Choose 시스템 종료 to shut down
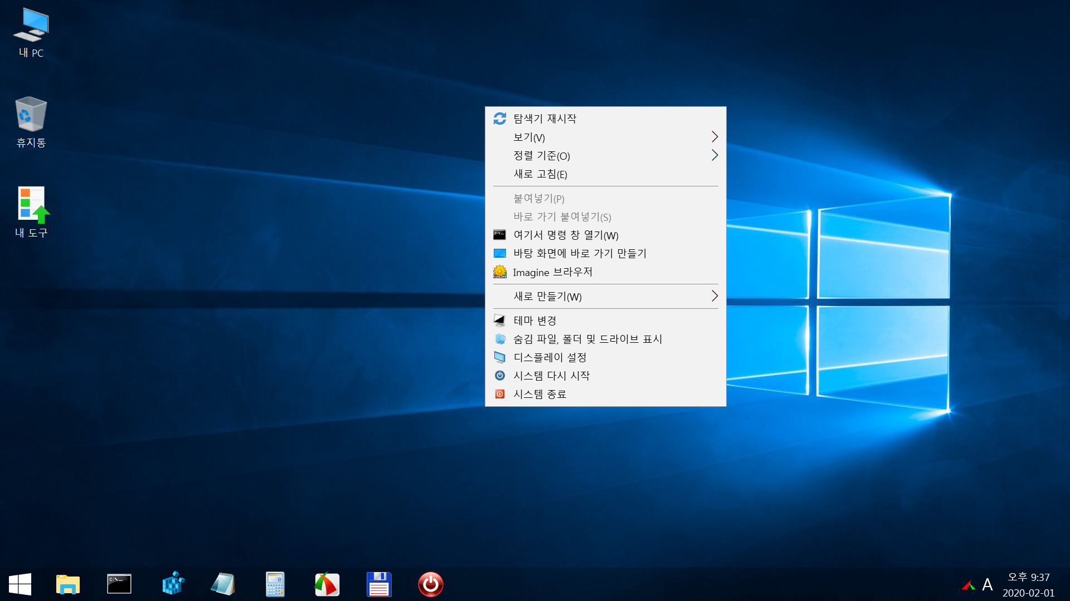The height and width of the screenshot is (601, 1070). coord(606,394)
